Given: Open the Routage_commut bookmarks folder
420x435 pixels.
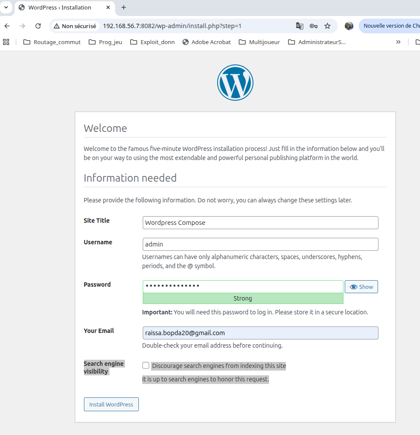Looking at the screenshot, I should (51, 42).
